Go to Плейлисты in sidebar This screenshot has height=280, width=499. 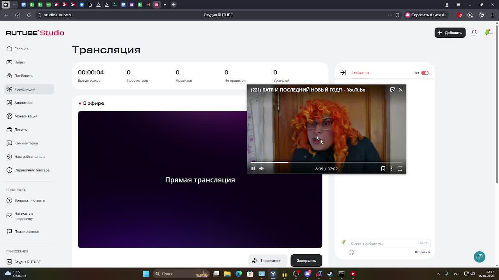point(24,76)
